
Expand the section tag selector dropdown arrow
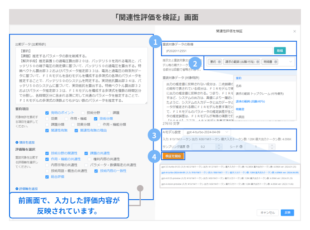[291, 62]
